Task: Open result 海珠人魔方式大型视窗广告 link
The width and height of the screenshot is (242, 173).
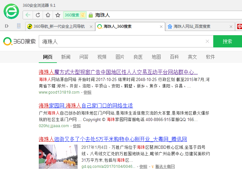Action: 118,72
